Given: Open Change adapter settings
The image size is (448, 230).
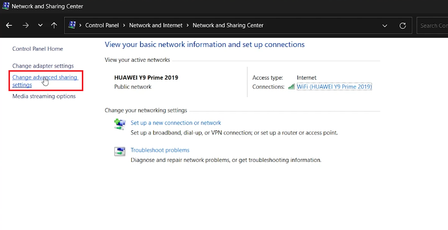Looking at the screenshot, I should click(43, 66).
